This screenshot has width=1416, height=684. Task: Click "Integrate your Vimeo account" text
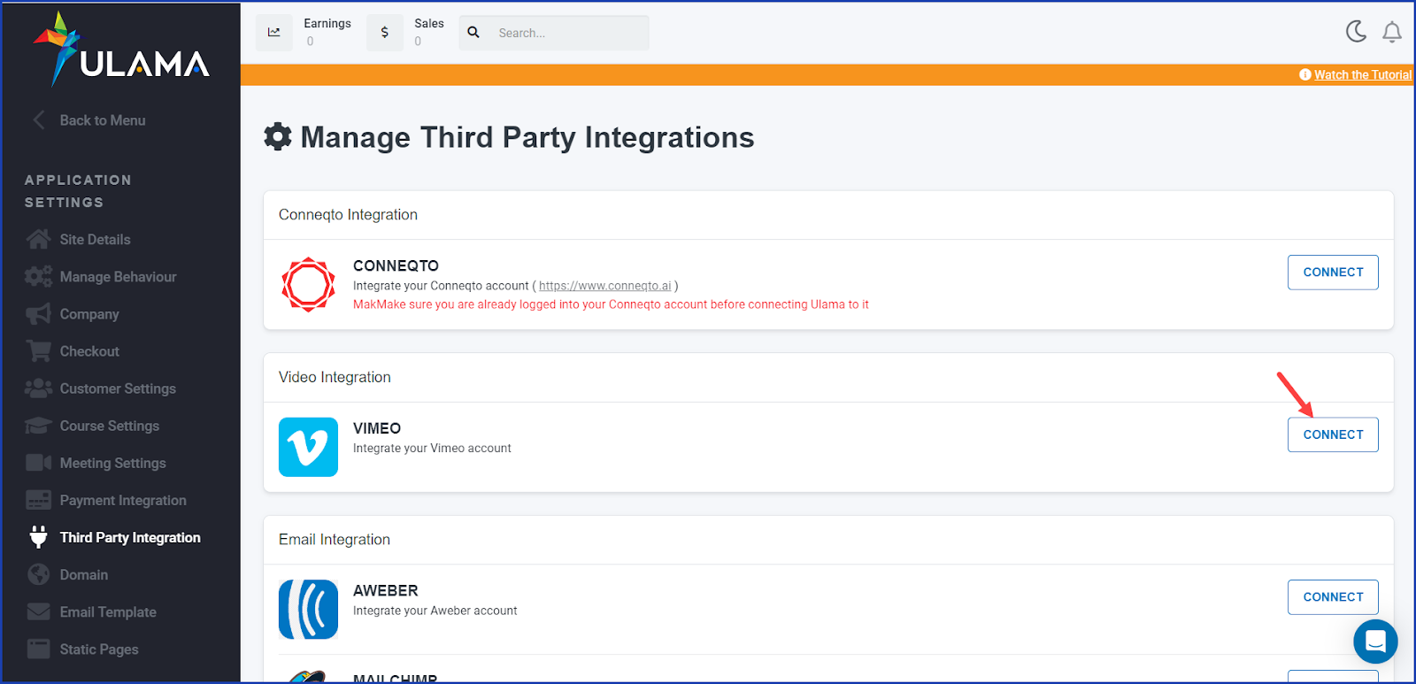click(432, 449)
